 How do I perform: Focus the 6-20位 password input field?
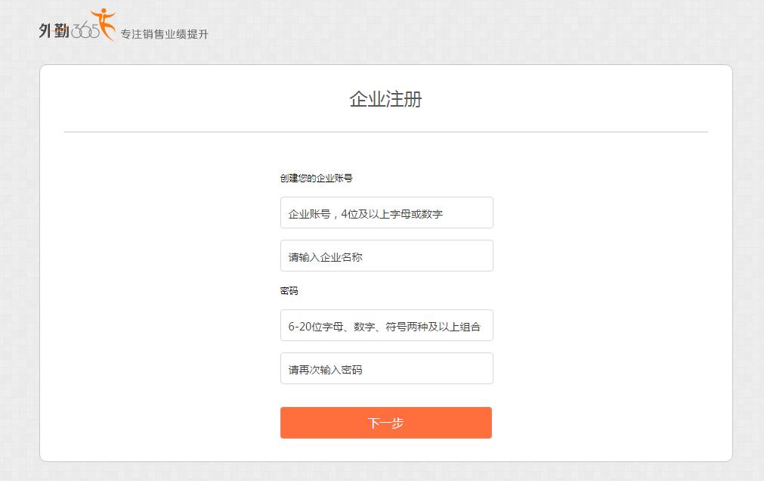(386, 326)
